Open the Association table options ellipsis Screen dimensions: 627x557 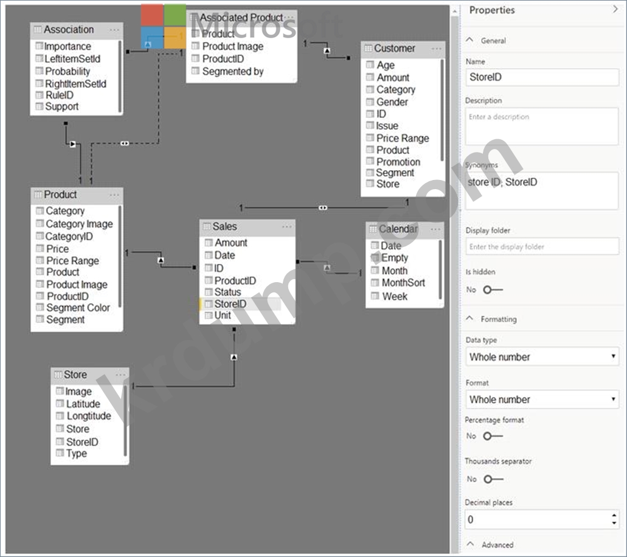(114, 30)
